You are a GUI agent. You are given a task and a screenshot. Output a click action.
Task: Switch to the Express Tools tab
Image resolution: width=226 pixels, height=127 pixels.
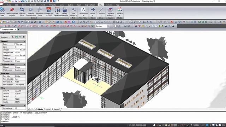click(x=90, y=5)
